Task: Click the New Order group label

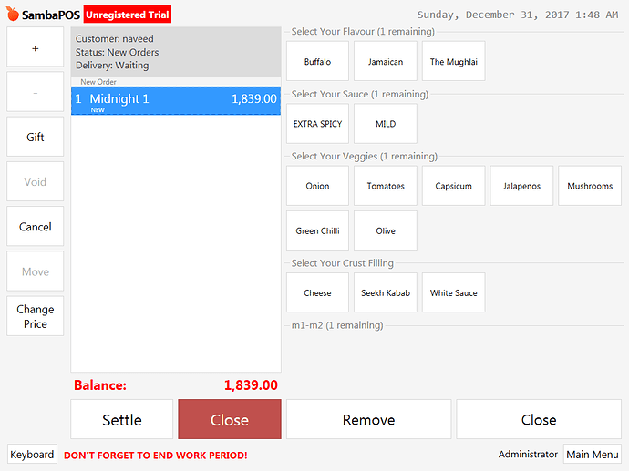Action: pyautogui.click(x=98, y=82)
